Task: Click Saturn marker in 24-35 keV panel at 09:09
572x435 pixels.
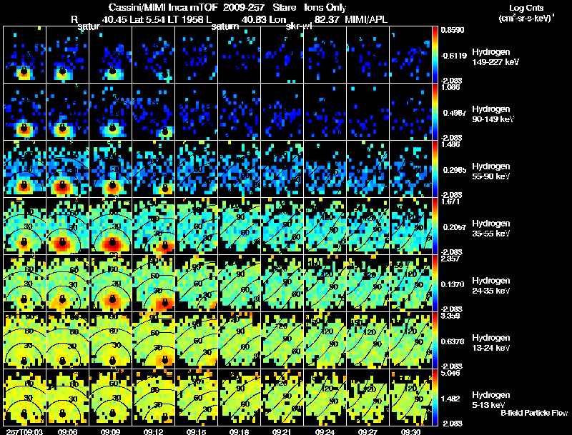Action: (x=112, y=299)
